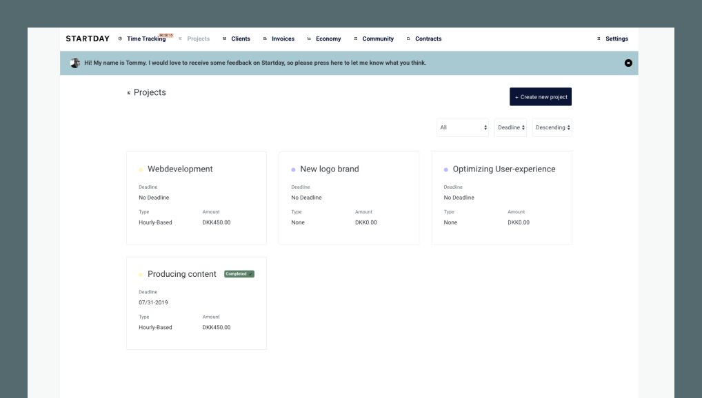Dismiss the feedback banner
The height and width of the screenshot is (398, 702).
pyautogui.click(x=628, y=63)
